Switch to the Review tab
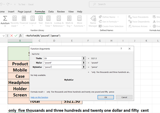Image resolution: width=160 pixels, height=113 pixels. pyautogui.click(x=61, y=12)
